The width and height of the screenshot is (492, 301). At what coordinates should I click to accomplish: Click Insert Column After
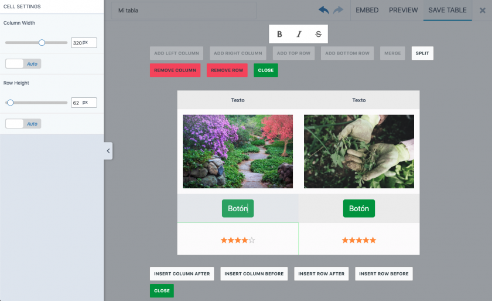(x=182, y=273)
